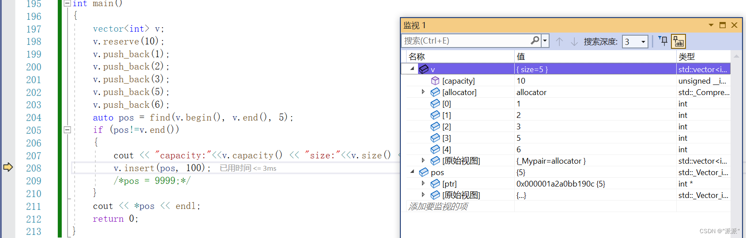Viewport: 746px width, 238px height.
Task: Open the Watch window options menu arrow
Action: [711, 25]
